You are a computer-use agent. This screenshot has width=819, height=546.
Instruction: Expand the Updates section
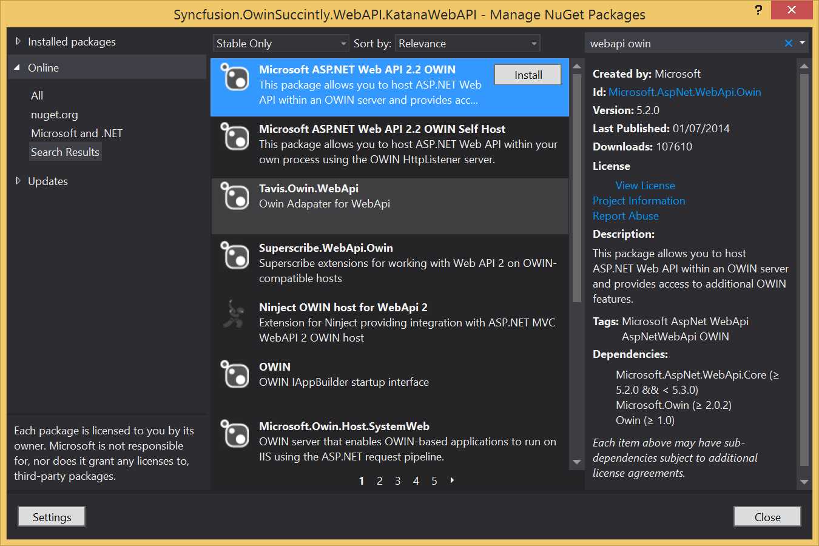click(x=18, y=181)
